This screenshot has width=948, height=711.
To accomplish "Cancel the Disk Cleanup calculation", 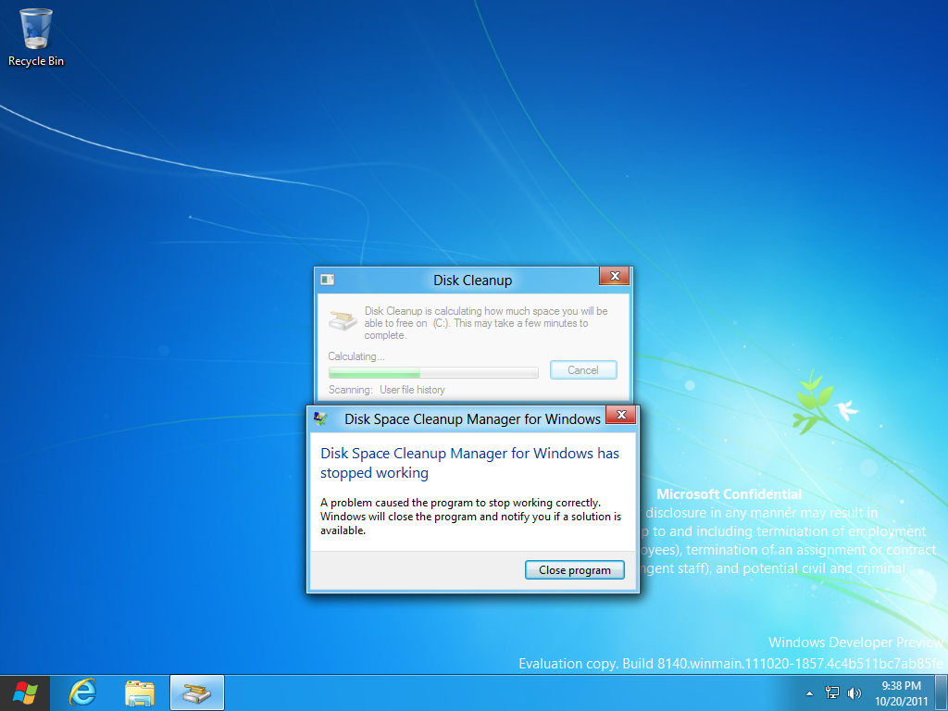I will point(583,370).
